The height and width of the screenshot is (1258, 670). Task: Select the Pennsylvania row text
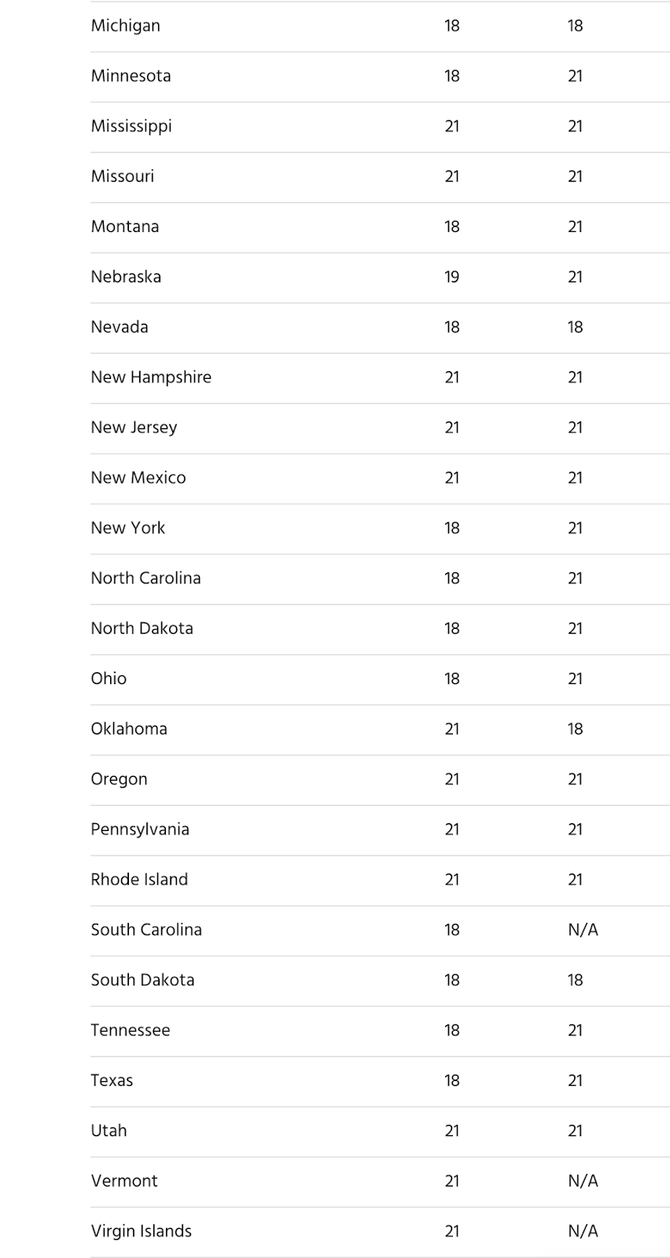140,829
